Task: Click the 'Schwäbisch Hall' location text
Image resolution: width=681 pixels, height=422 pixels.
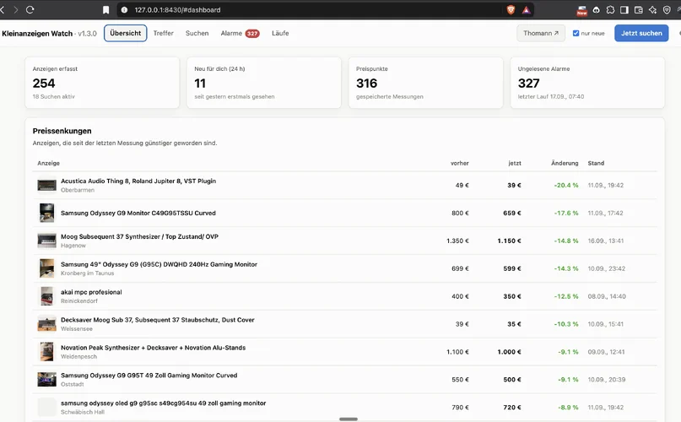Action: (x=83, y=412)
